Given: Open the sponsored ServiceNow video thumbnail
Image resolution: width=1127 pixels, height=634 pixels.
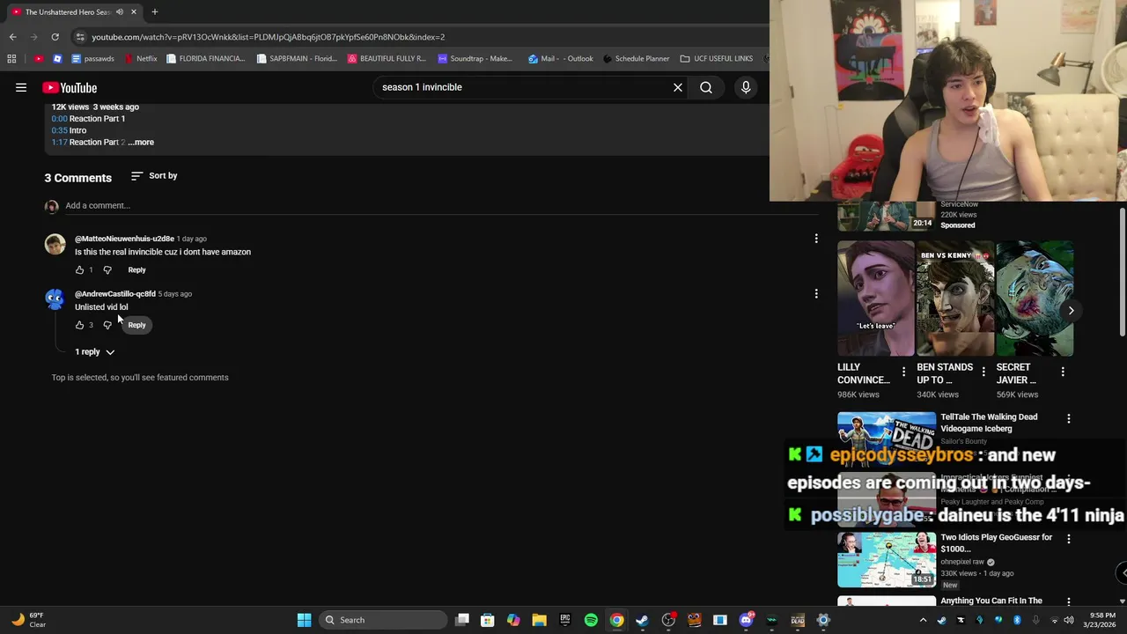Looking at the screenshot, I should 887,216.
